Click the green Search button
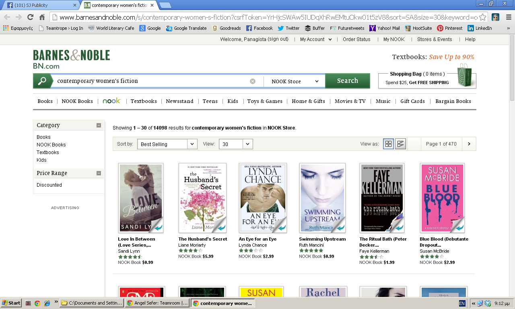Image resolution: width=515 pixels, height=309 pixels. pyautogui.click(x=348, y=81)
